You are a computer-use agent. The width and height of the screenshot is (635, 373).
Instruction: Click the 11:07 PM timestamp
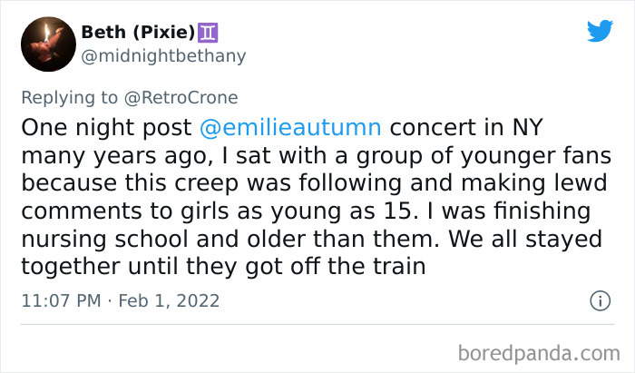point(60,300)
